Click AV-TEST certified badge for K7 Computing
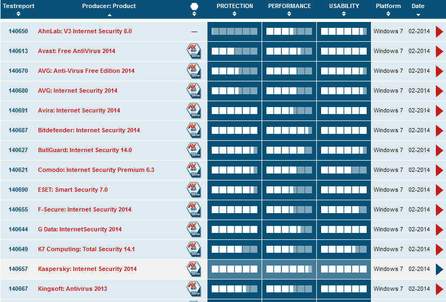The height and width of the screenshot is (302, 446). 194,249
